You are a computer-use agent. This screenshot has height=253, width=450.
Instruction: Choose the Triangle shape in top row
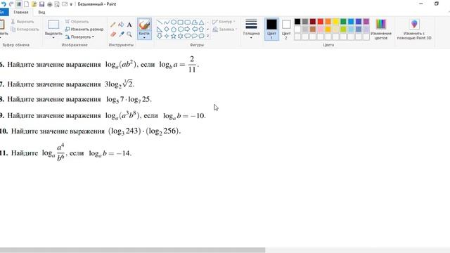click(x=202, y=22)
